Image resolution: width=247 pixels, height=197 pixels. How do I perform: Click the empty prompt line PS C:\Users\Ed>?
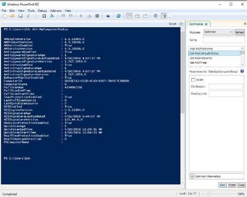pos(17,158)
